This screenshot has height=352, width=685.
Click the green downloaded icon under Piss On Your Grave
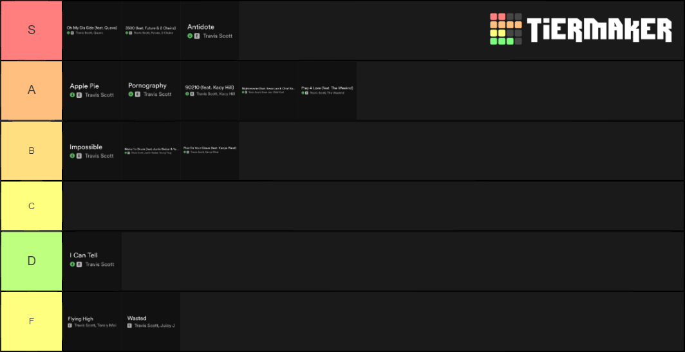185,152
